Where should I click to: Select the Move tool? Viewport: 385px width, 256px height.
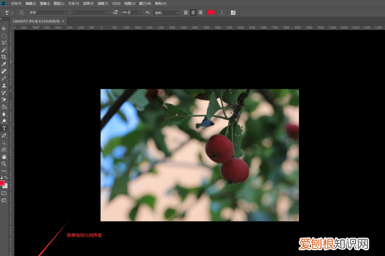(4, 28)
